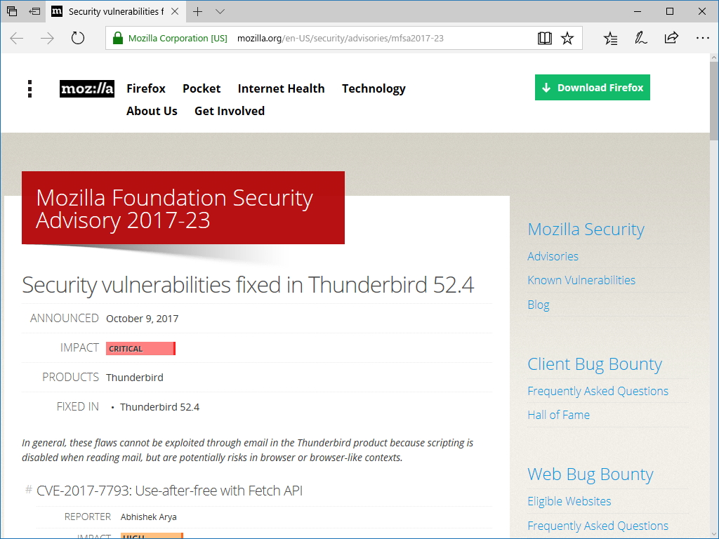Click the site security lock icon
The image size is (719, 539).
point(117,39)
